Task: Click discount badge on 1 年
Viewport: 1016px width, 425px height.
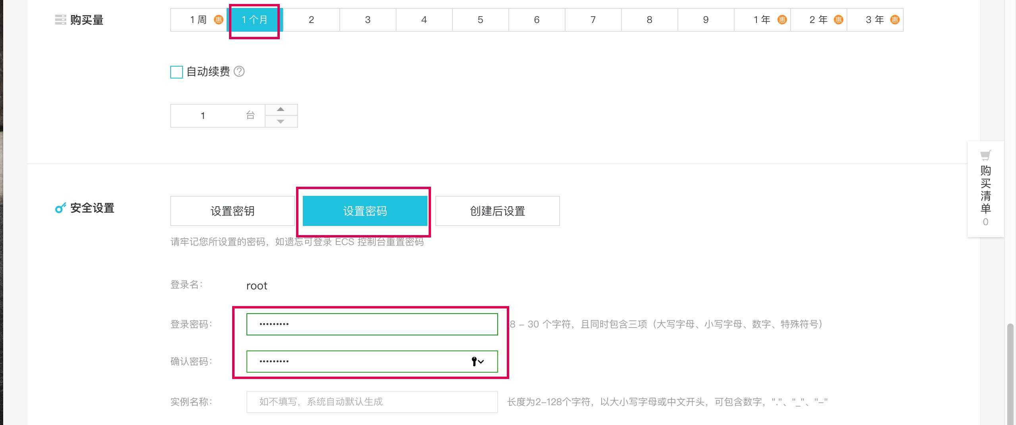Action: [x=782, y=20]
